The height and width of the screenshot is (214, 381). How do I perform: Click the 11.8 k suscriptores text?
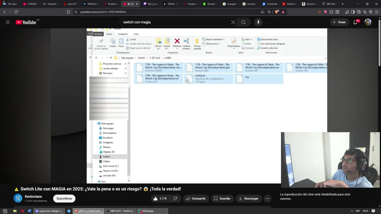tap(36, 201)
